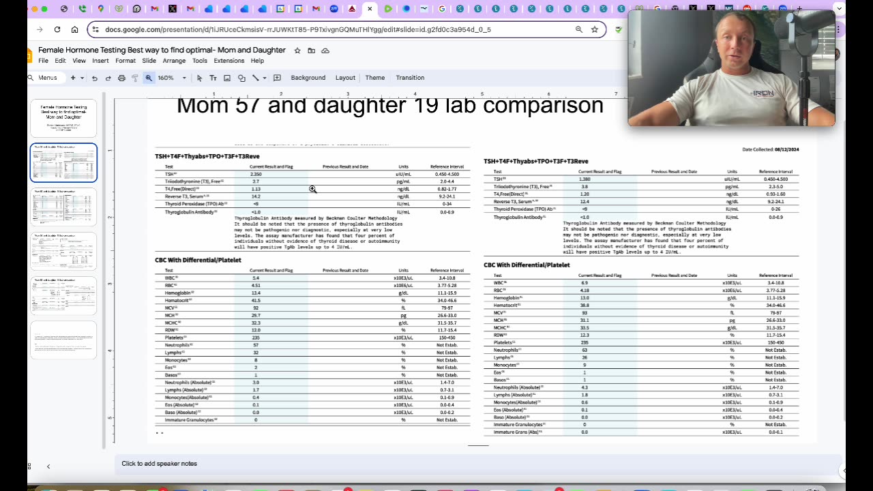Star the presentation next to its title

coord(297,50)
